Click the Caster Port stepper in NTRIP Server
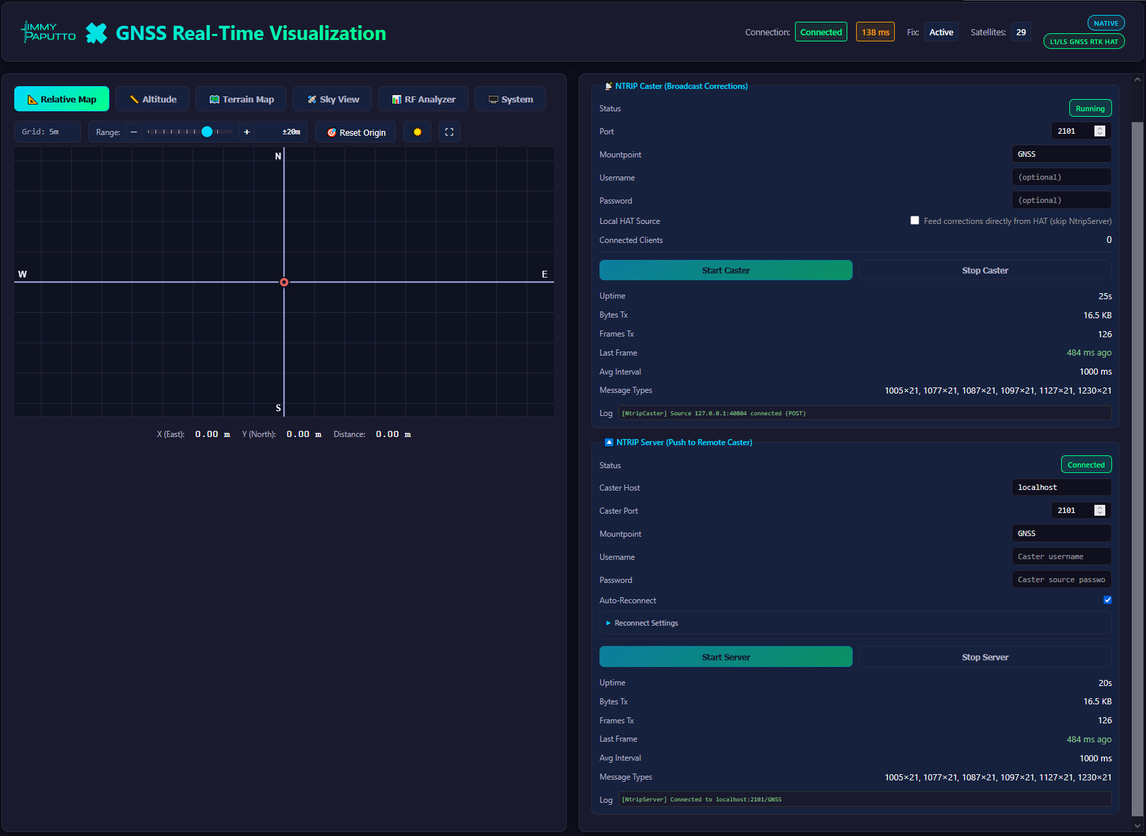The image size is (1146, 836). [1100, 510]
